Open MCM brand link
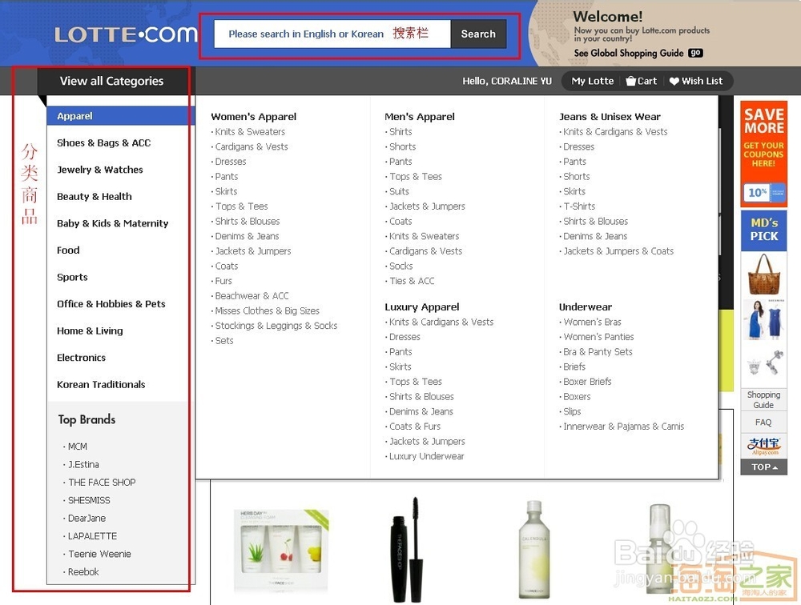This screenshot has height=605, width=801. point(77,447)
